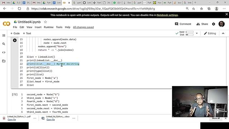Click Show all downloads button
Image resolution: width=229 pixels, height=129 pixels.
click(x=215, y=118)
